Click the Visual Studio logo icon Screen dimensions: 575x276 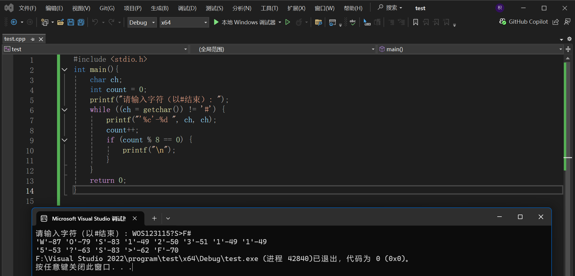pos(9,8)
